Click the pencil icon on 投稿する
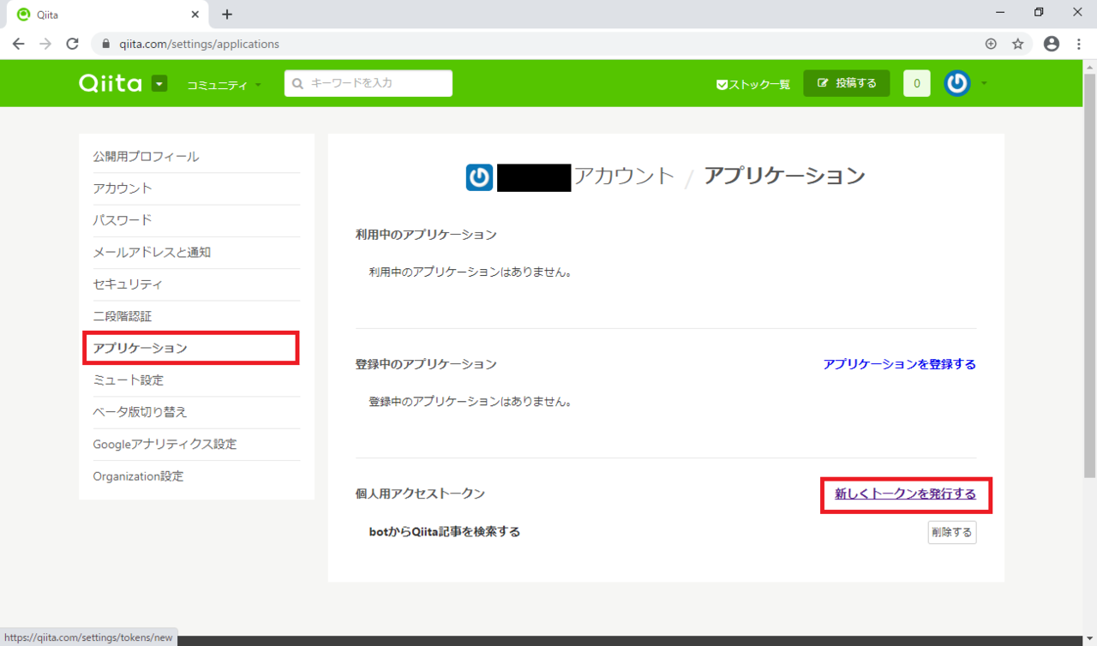The image size is (1097, 646). point(824,83)
